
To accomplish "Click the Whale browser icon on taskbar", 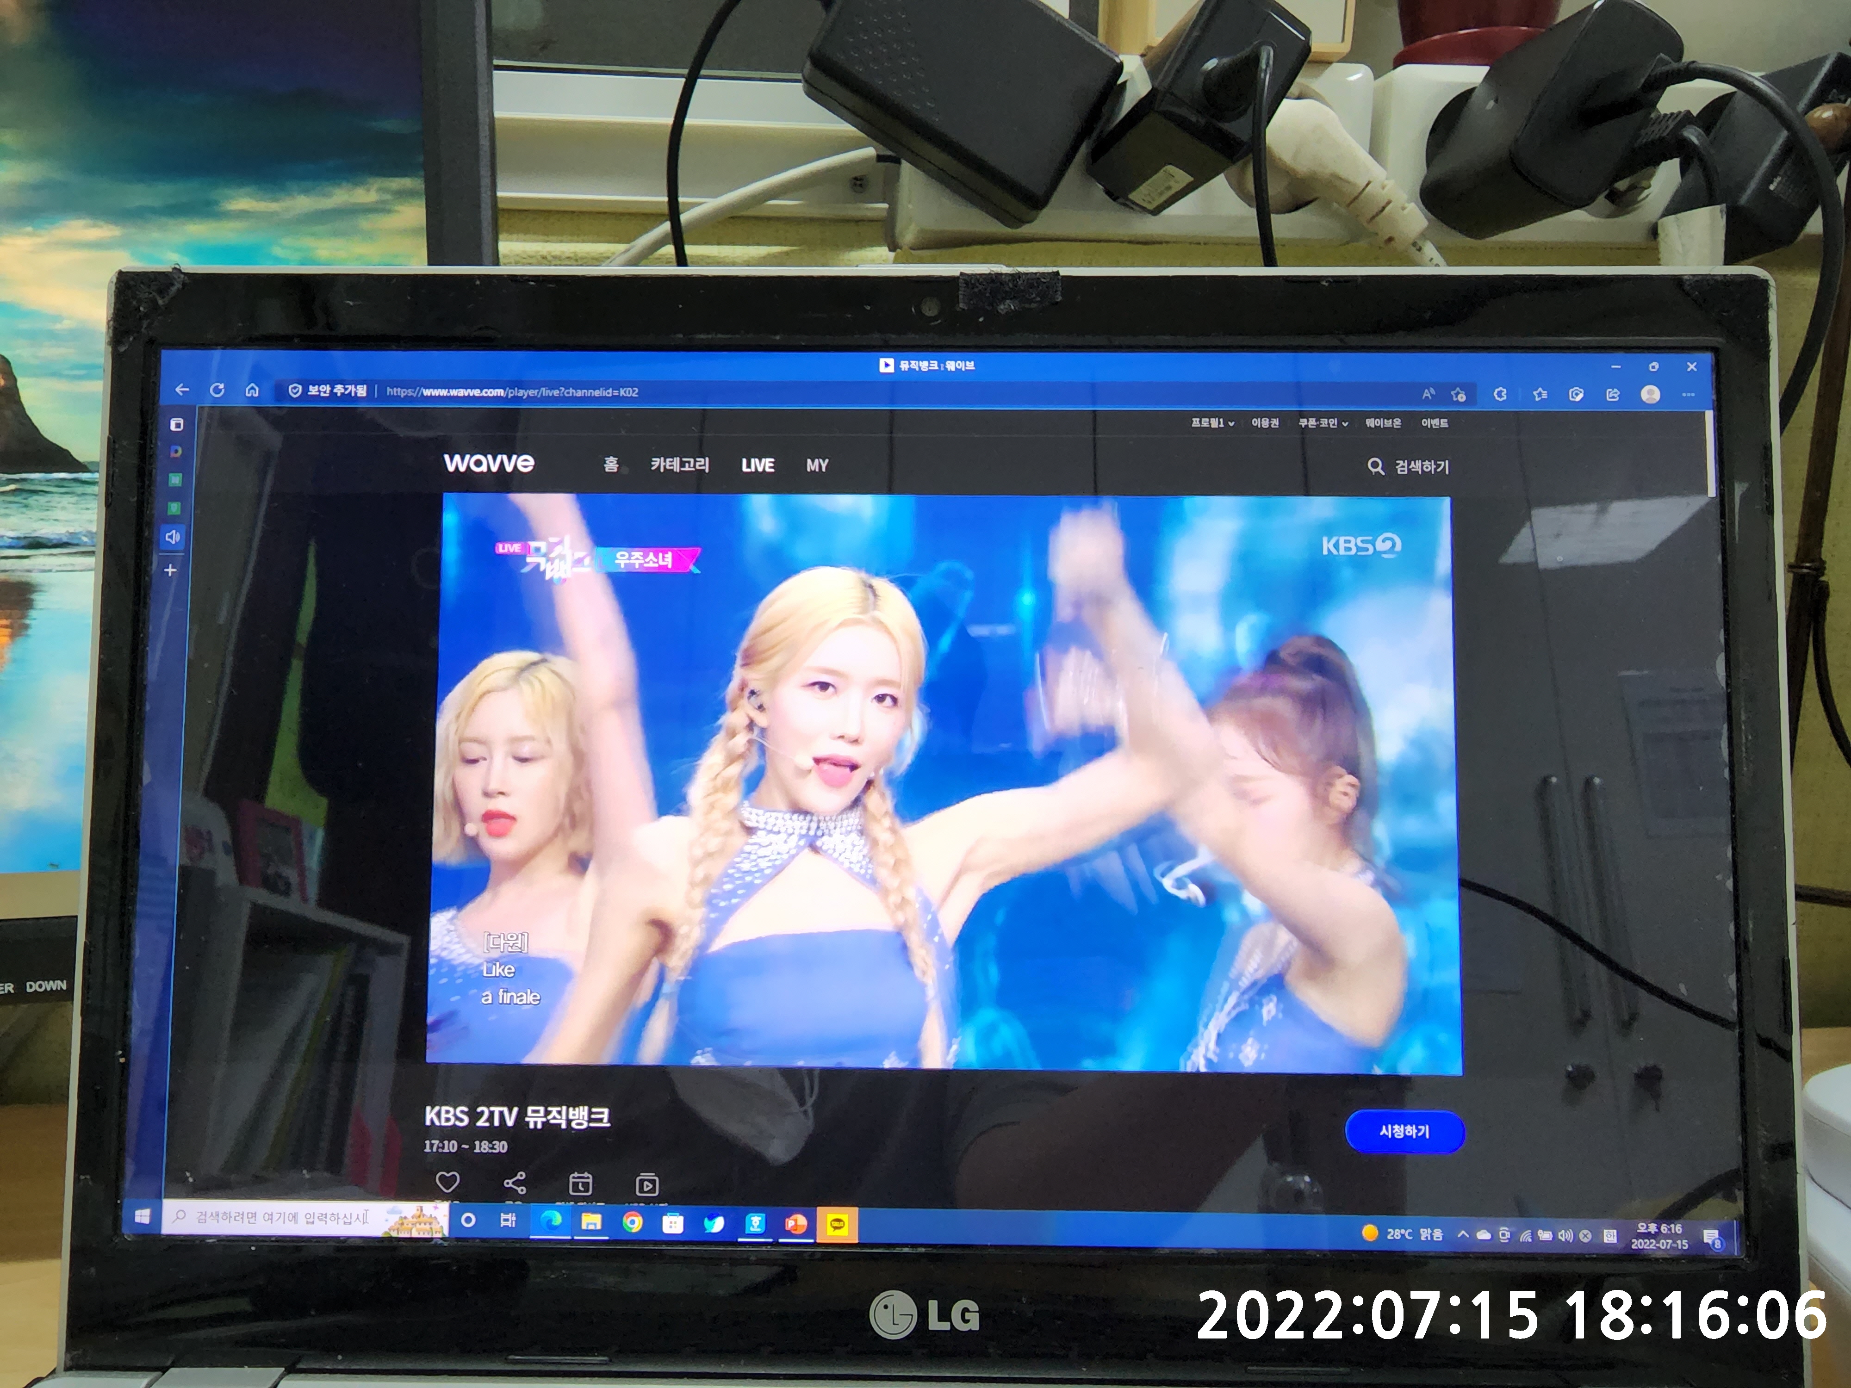I will coord(714,1224).
